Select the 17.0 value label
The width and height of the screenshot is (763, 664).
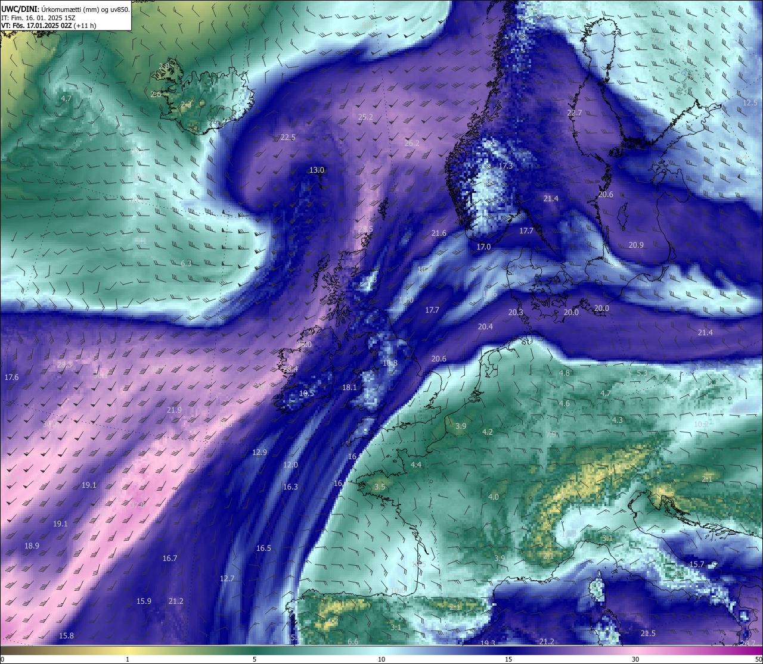[483, 247]
